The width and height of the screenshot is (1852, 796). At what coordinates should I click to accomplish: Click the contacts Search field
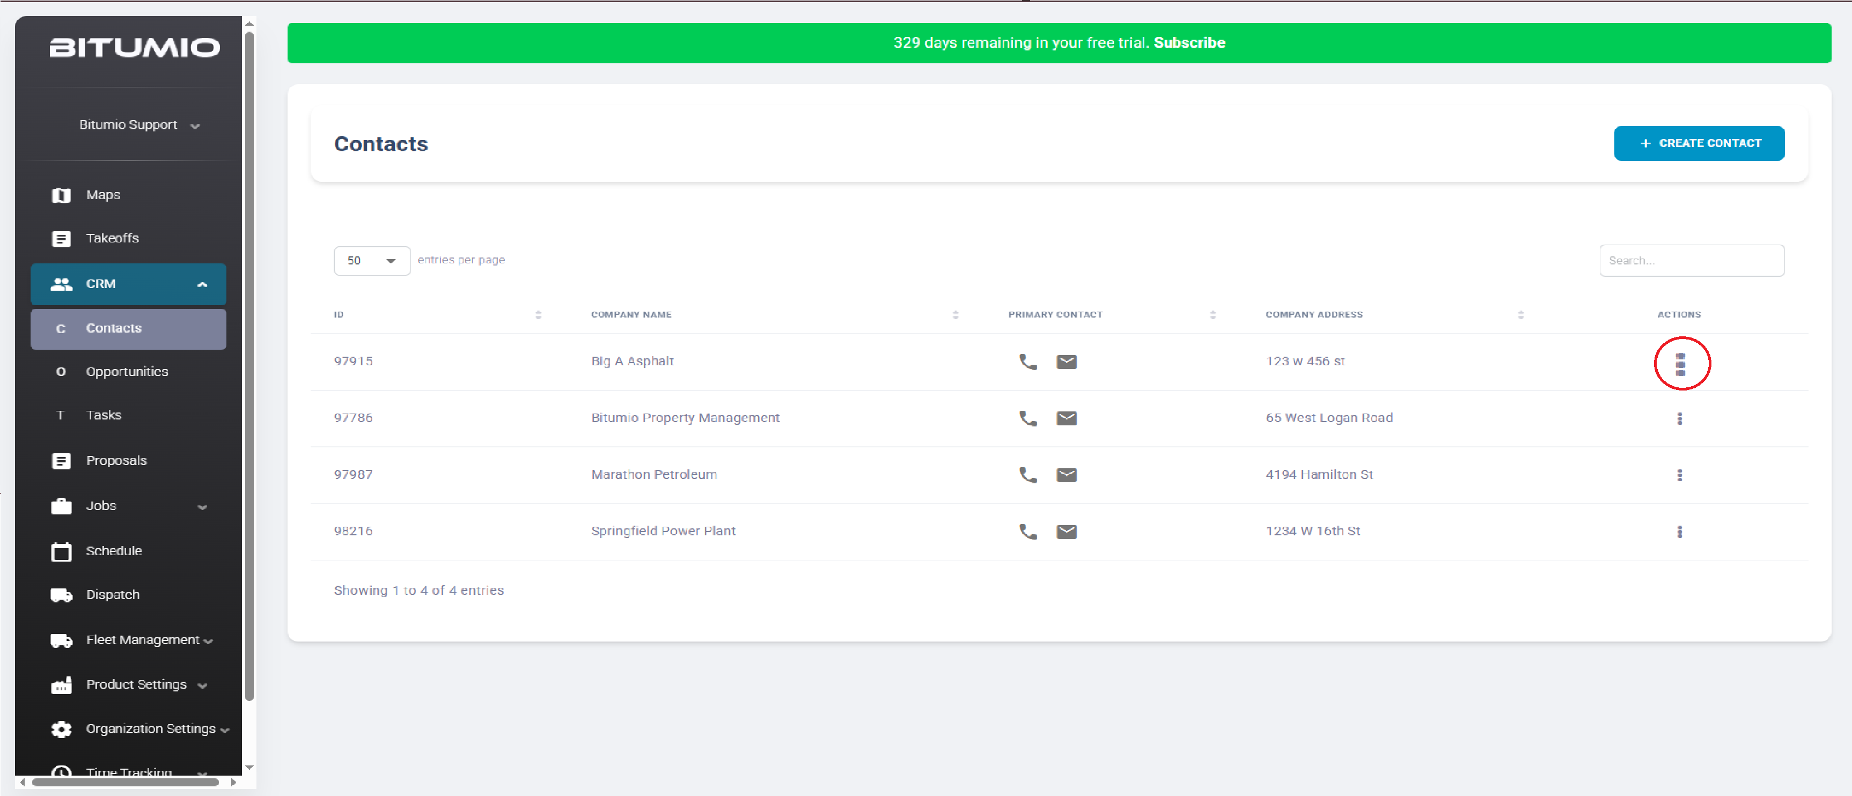pyautogui.click(x=1692, y=261)
